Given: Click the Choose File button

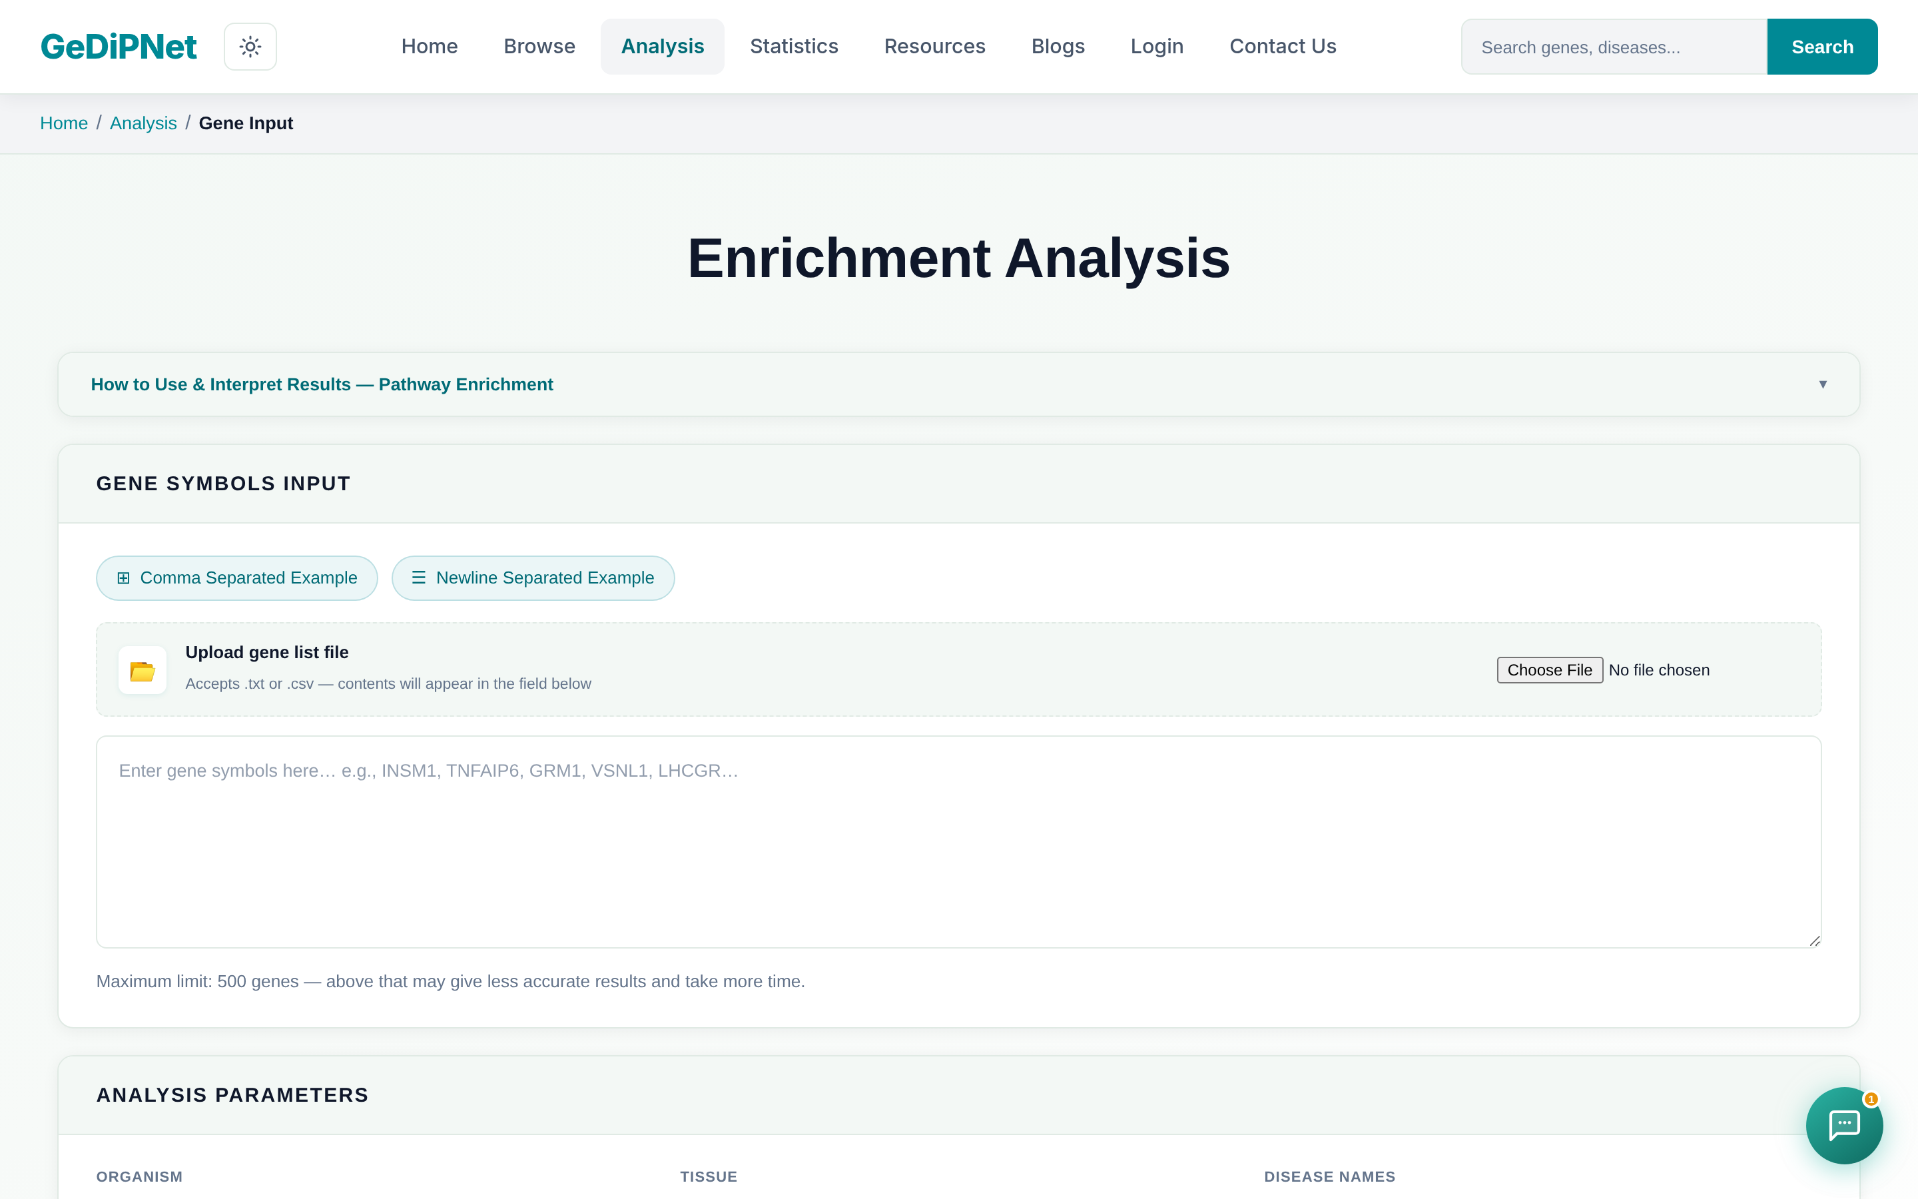Looking at the screenshot, I should click(x=1550, y=670).
